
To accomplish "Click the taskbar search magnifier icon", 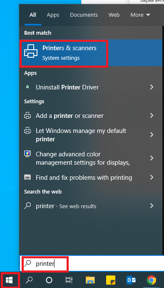I will 29,280.
